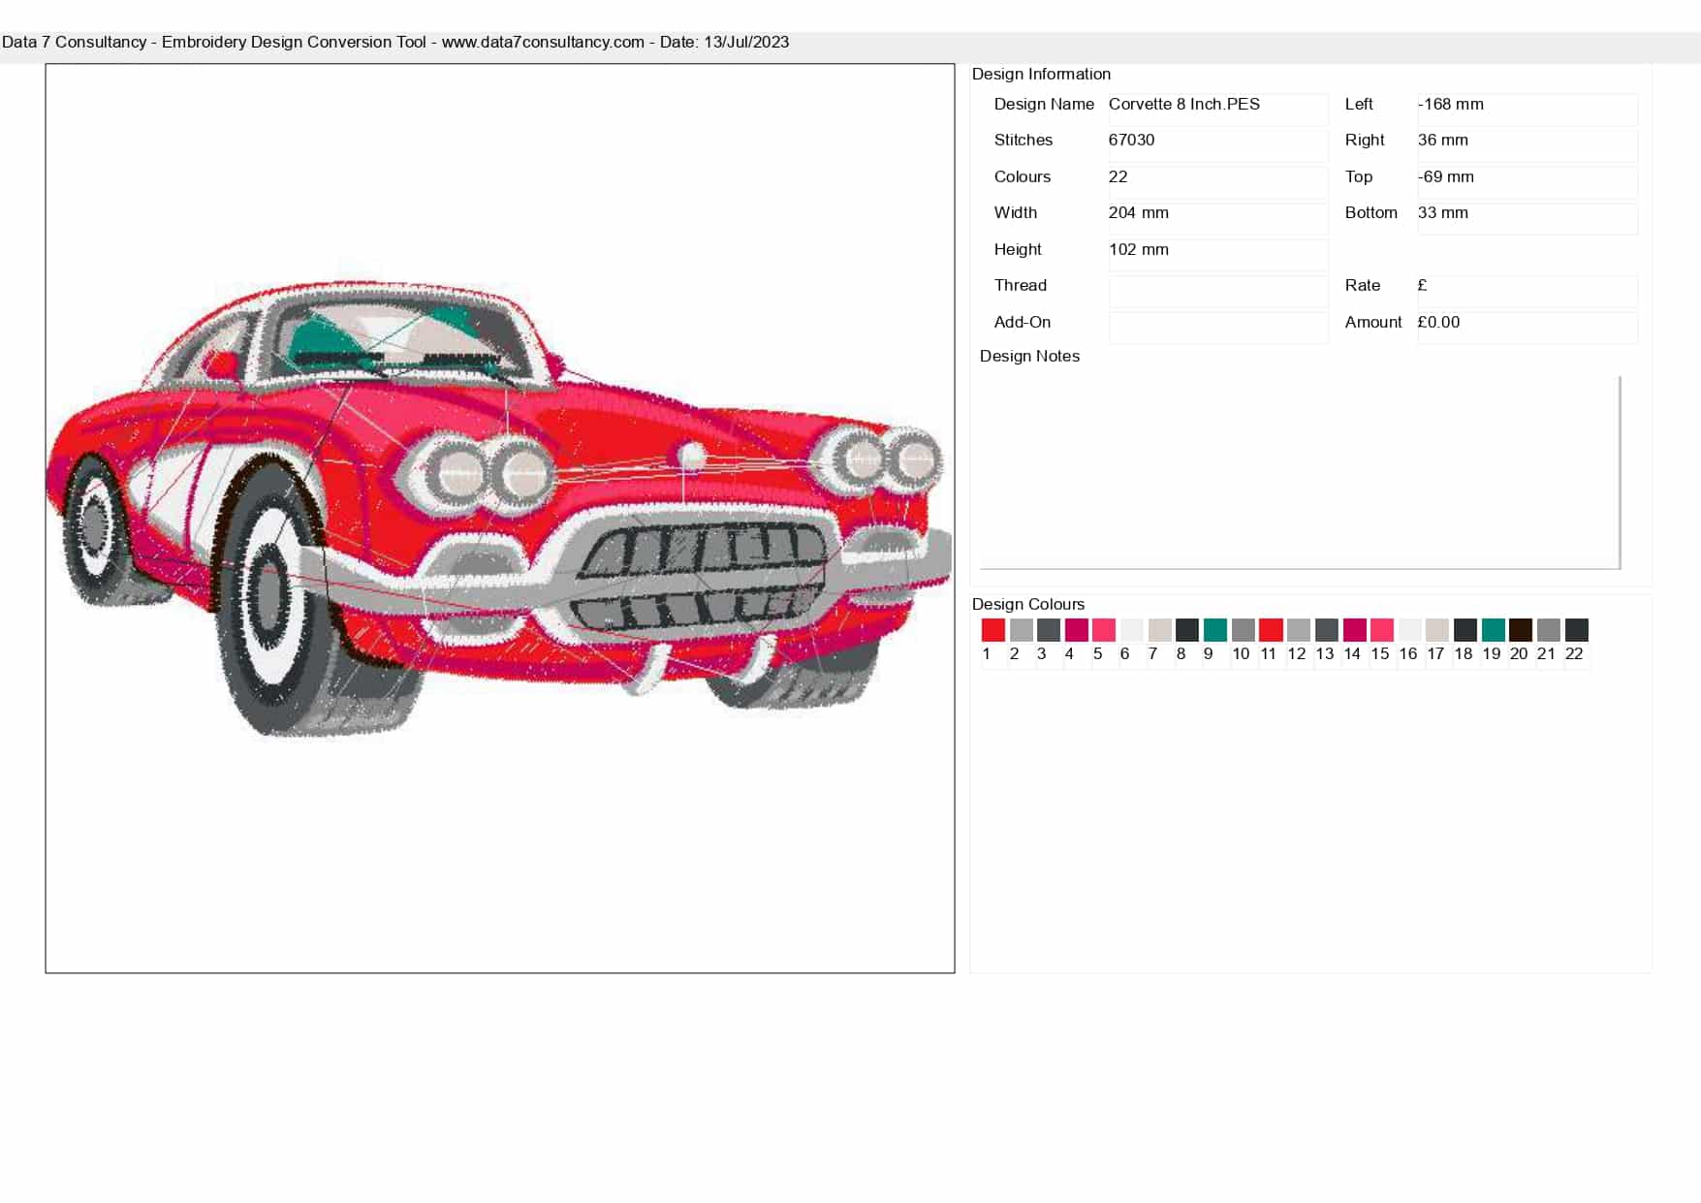Select pink colour swatch number 15
This screenshot has height=1203, width=1701.
point(1382,630)
